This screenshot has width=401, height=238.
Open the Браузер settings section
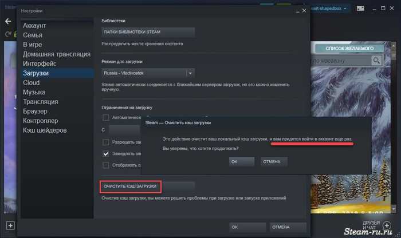coord(57,112)
